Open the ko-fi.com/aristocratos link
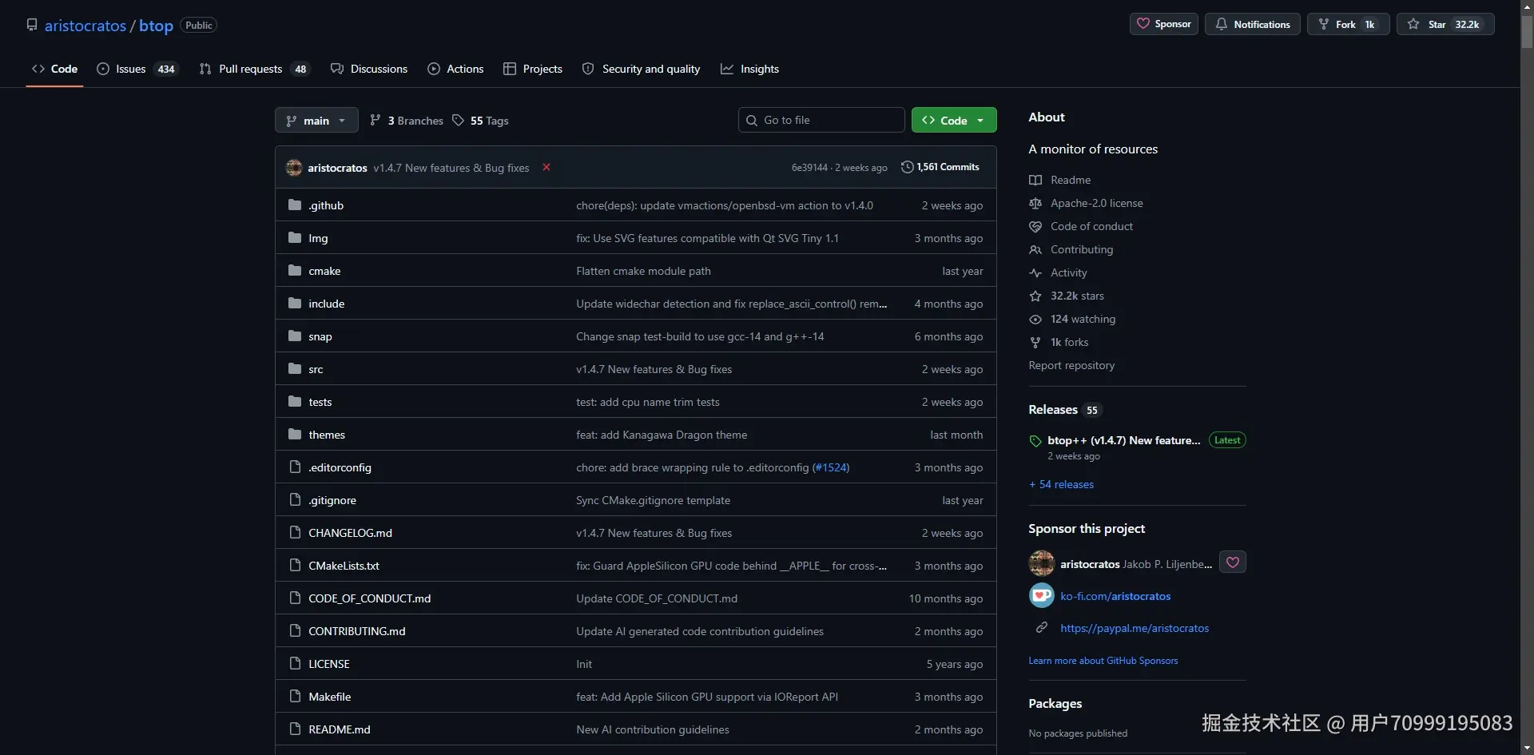 tap(1115, 596)
